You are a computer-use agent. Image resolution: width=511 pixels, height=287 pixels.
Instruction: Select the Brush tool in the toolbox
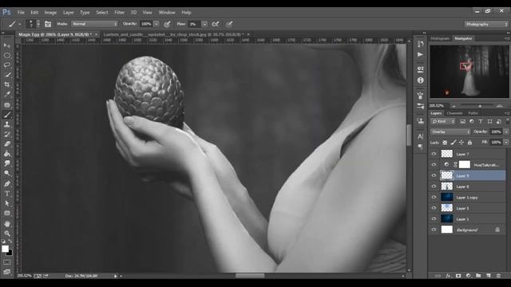(7, 115)
